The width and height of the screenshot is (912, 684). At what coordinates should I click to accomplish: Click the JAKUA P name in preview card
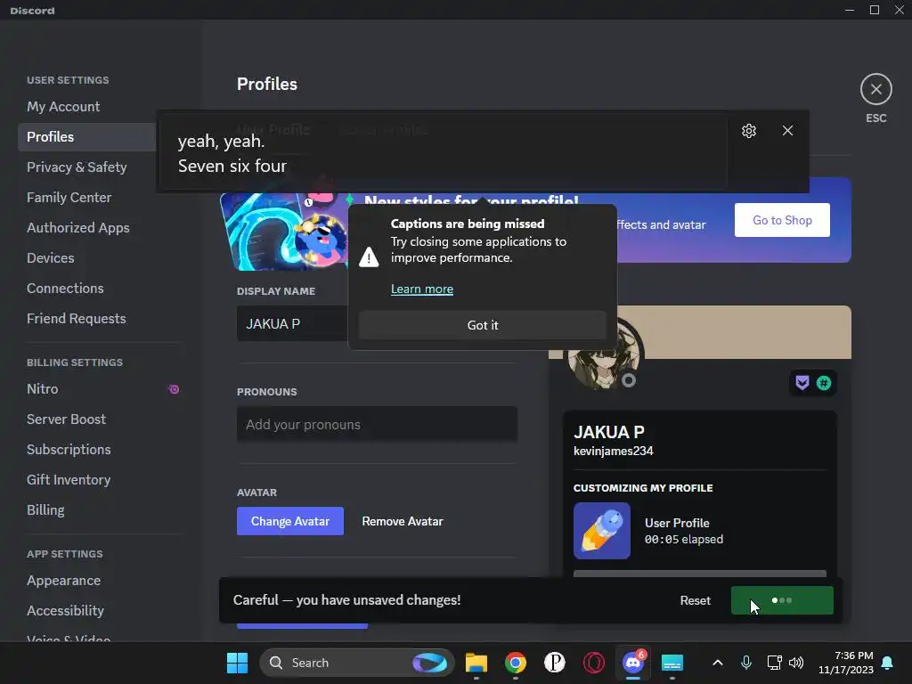click(x=608, y=432)
